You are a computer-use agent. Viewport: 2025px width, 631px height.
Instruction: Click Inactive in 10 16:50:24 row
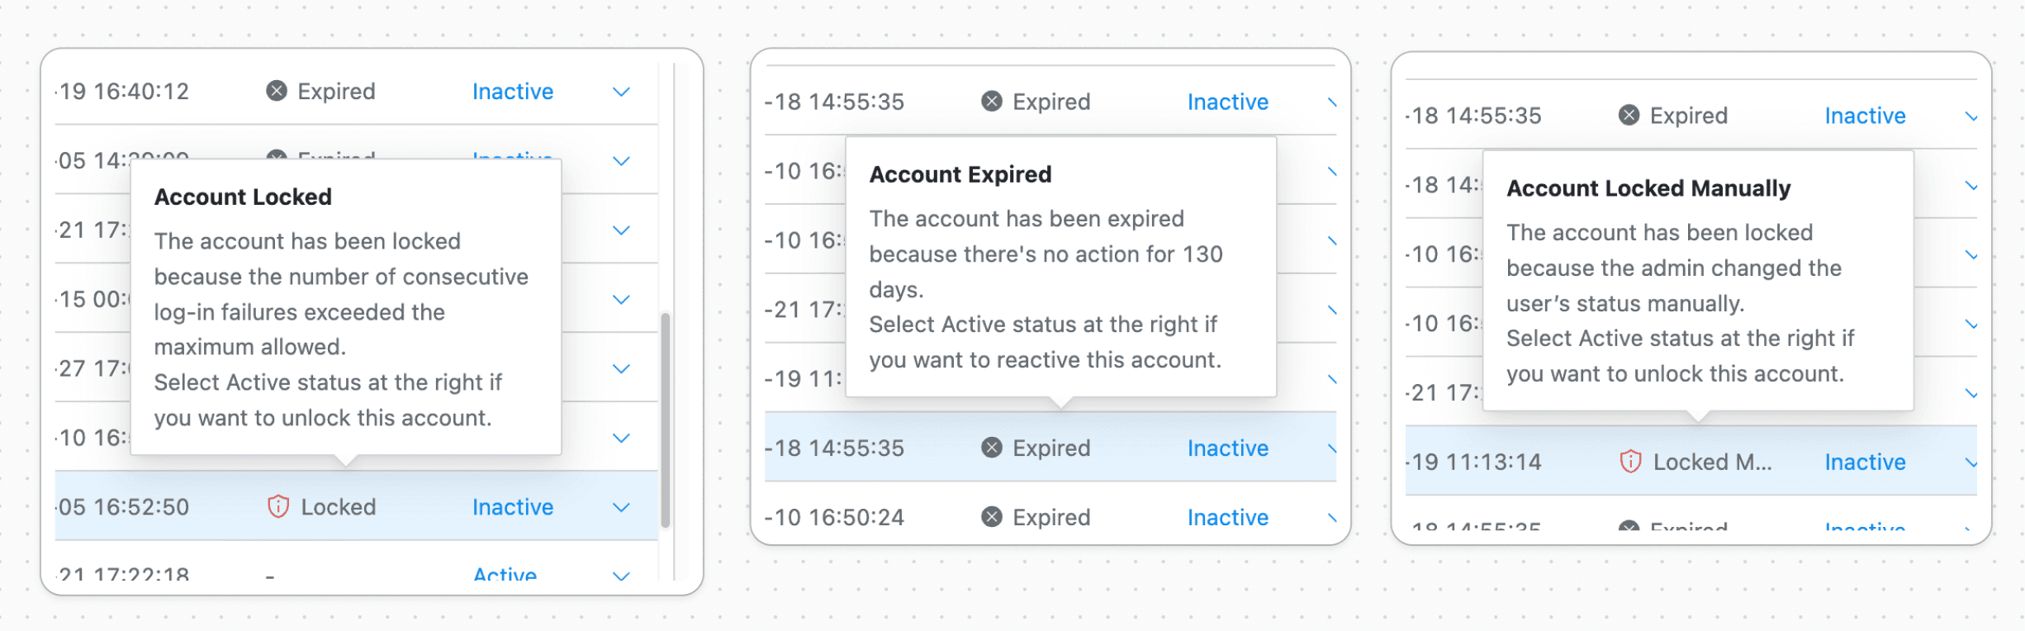pyautogui.click(x=1227, y=518)
